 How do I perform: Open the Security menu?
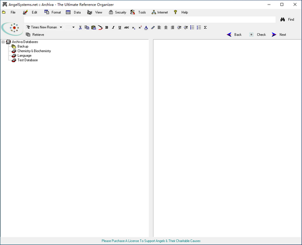(x=117, y=12)
